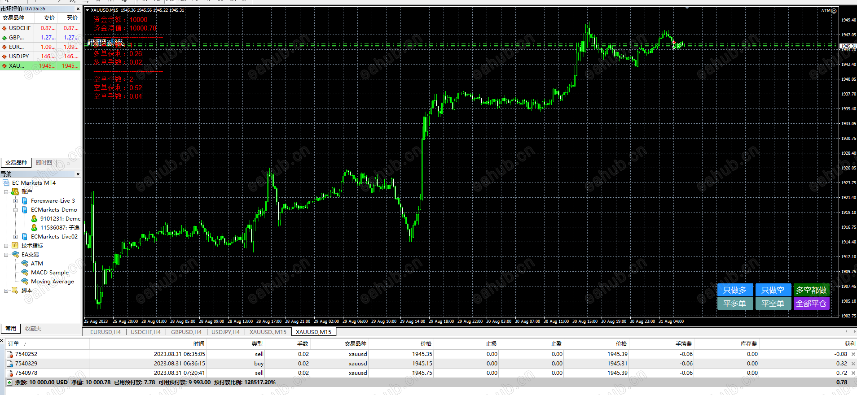Click the 平多单 close longs button

tap(735, 304)
